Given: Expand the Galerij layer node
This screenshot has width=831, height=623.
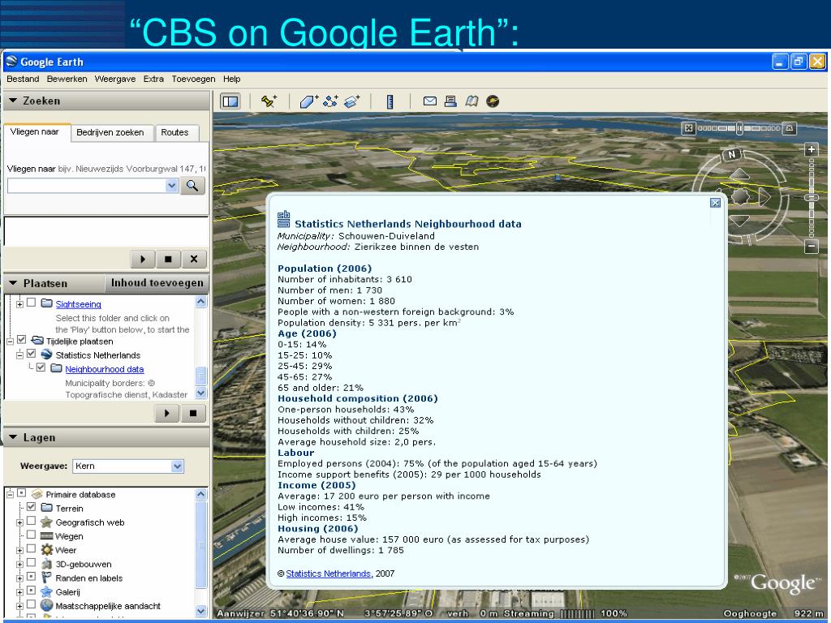Looking at the screenshot, I should [19, 592].
